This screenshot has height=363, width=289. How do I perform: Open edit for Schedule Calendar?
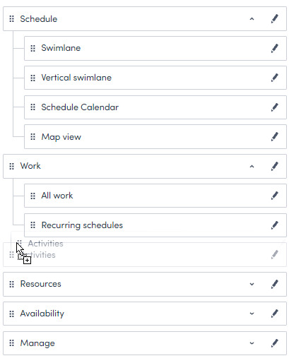pyautogui.click(x=275, y=107)
